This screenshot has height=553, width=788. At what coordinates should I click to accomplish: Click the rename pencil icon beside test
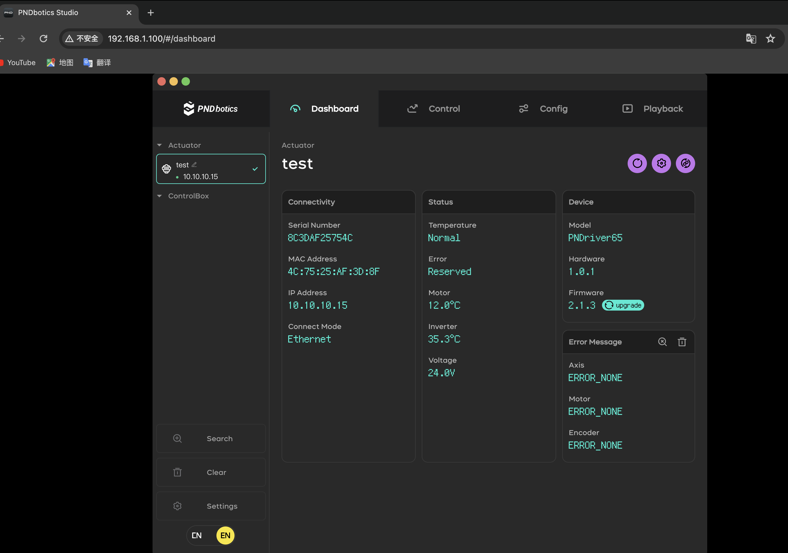[194, 165]
